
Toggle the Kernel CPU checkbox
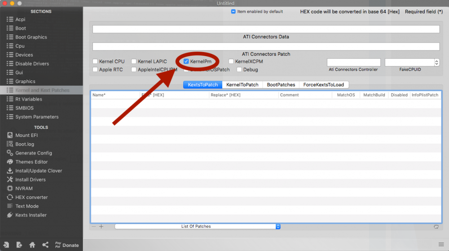pyautogui.click(x=95, y=61)
